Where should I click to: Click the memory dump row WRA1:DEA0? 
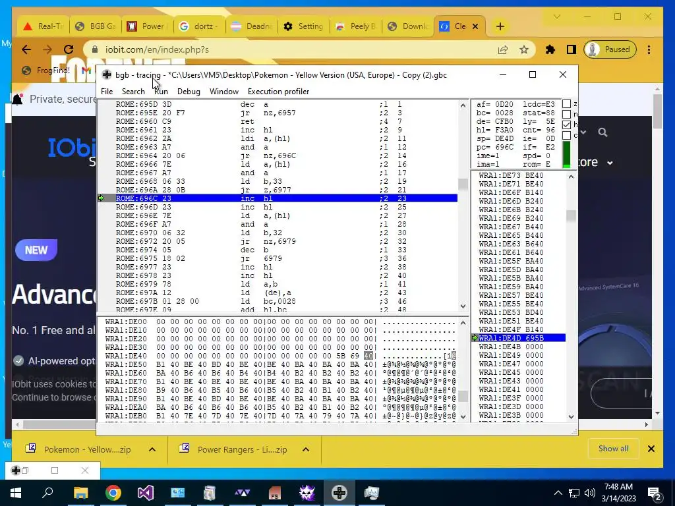[280, 407]
